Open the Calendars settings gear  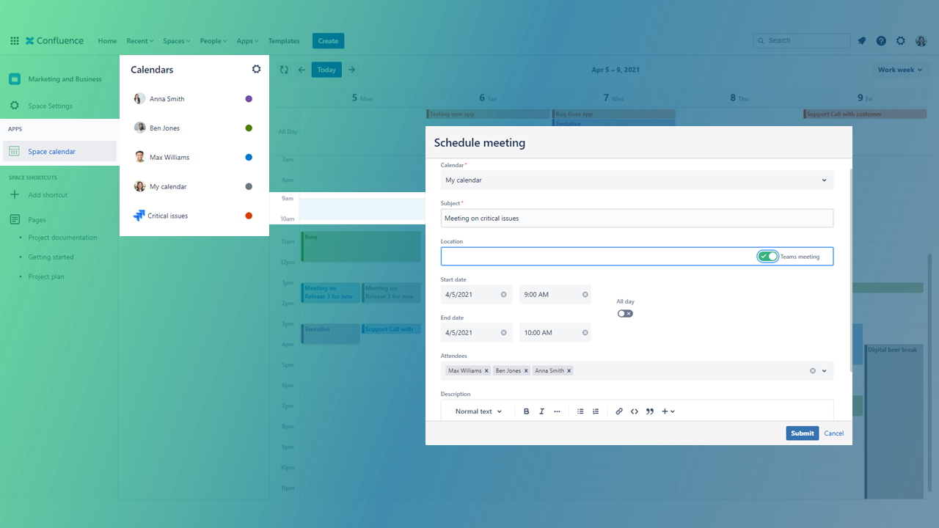coord(256,69)
